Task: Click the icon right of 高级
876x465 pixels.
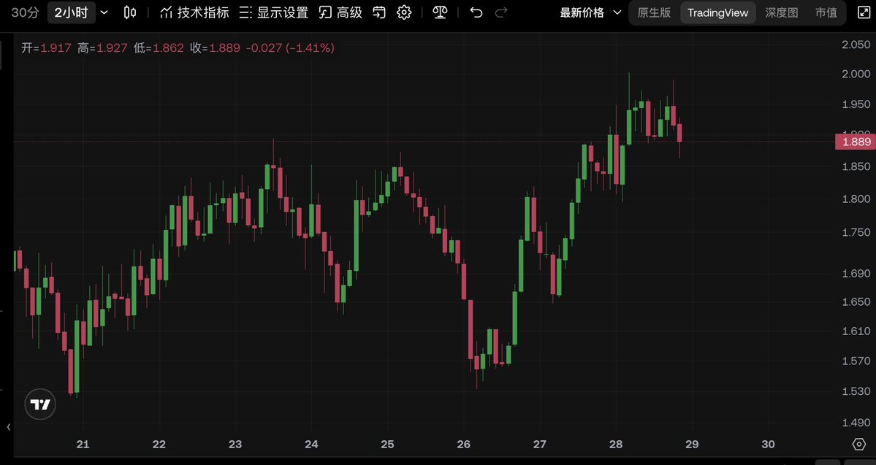Action: (379, 12)
